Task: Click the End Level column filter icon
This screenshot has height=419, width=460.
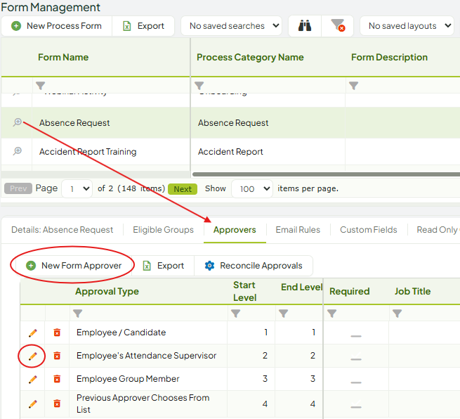Action: click(x=284, y=314)
